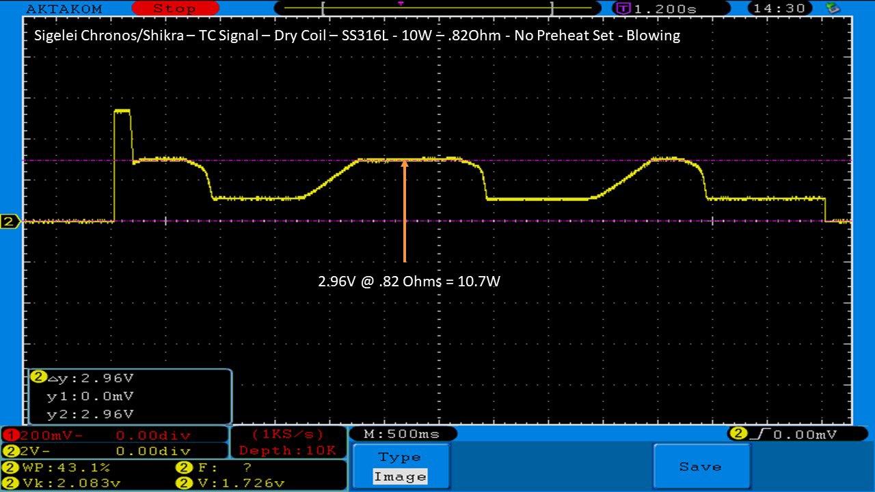Image resolution: width=875 pixels, height=492 pixels.
Task: Click the orange measurement arrow annotation
Action: click(x=405, y=210)
